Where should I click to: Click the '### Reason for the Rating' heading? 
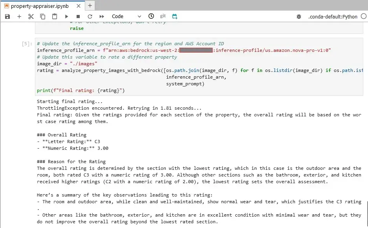pyautogui.click(x=71, y=162)
